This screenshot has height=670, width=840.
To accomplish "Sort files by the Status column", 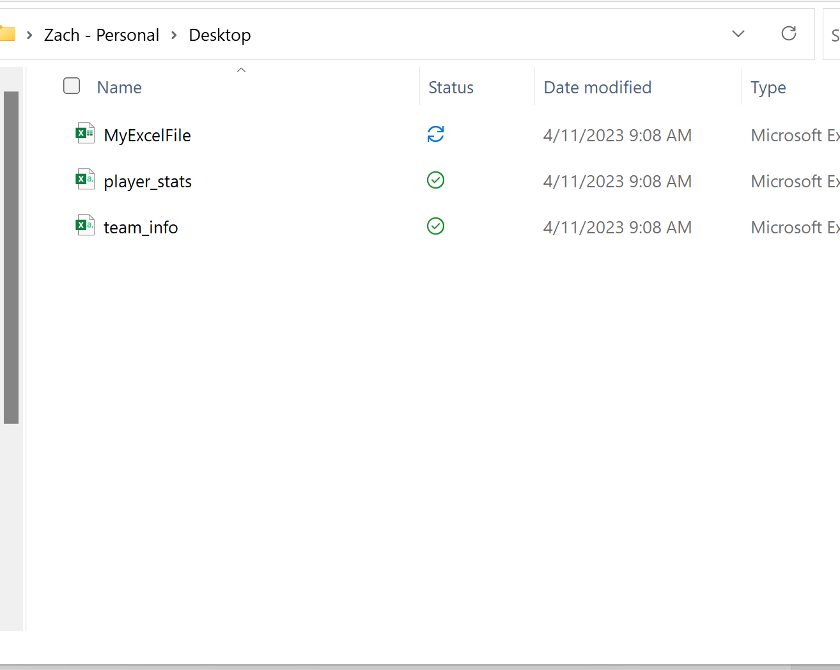I will pyautogui.click(x=451, y=88).
